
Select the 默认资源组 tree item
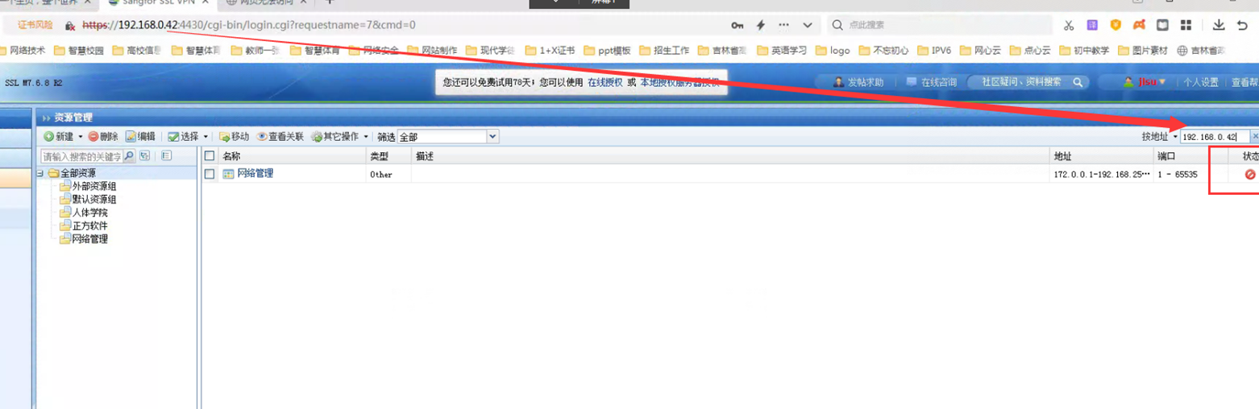coord(94,200)
